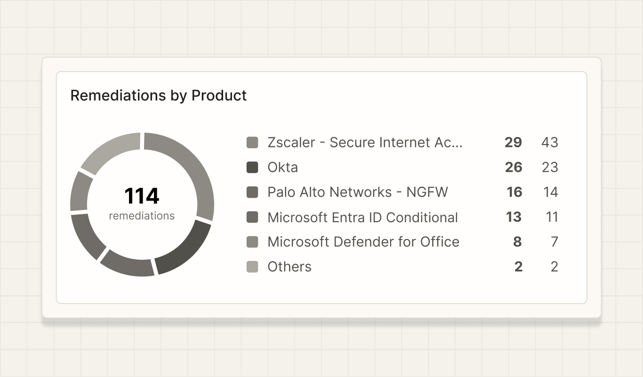
Task: Click the Remediations by Product title
Action: 158,96
